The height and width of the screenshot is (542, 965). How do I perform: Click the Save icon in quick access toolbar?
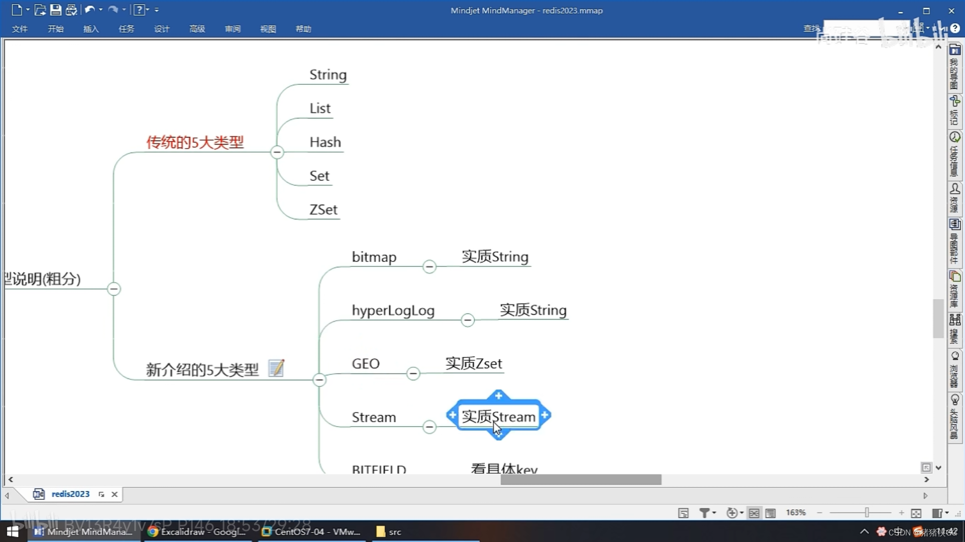[56, 10]
